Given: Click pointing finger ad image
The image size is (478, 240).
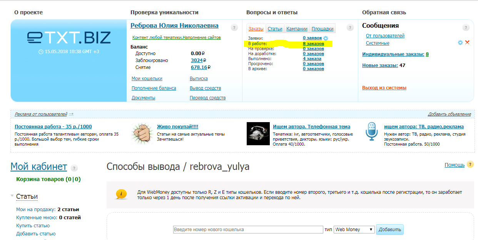Looking at the screenshot, I should coord(142,133).
